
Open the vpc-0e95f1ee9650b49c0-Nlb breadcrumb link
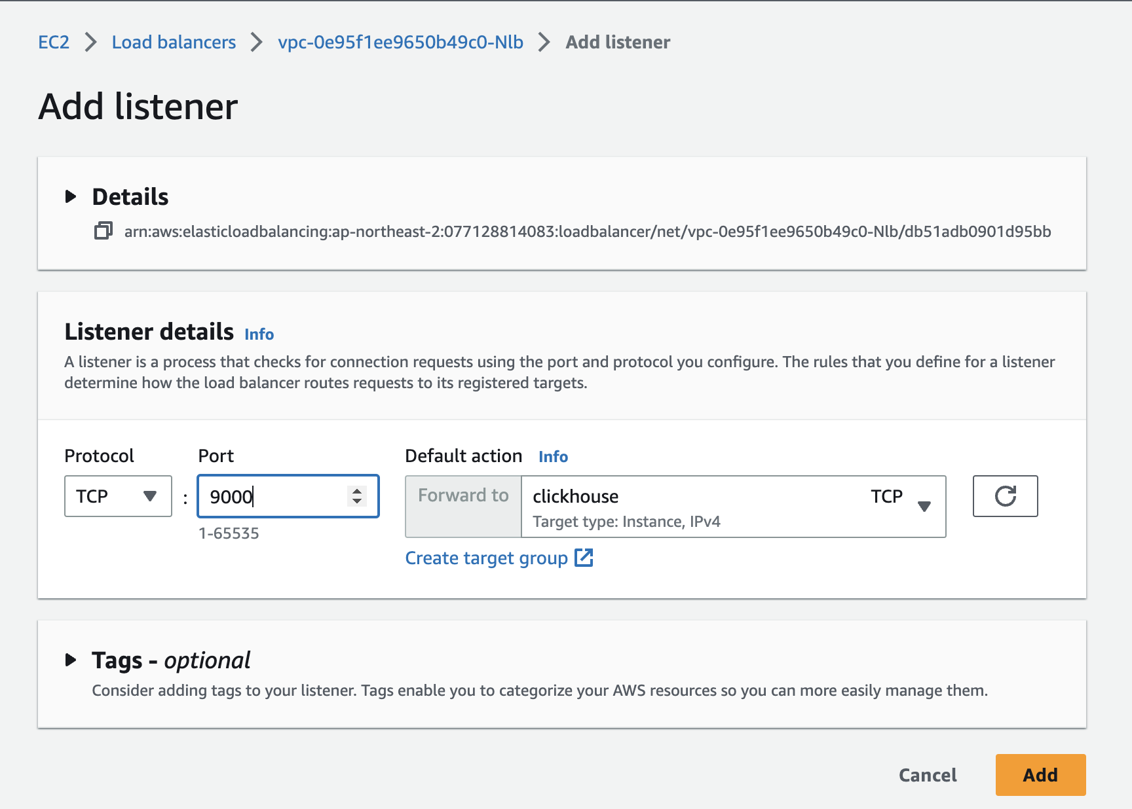pos(400,43)
